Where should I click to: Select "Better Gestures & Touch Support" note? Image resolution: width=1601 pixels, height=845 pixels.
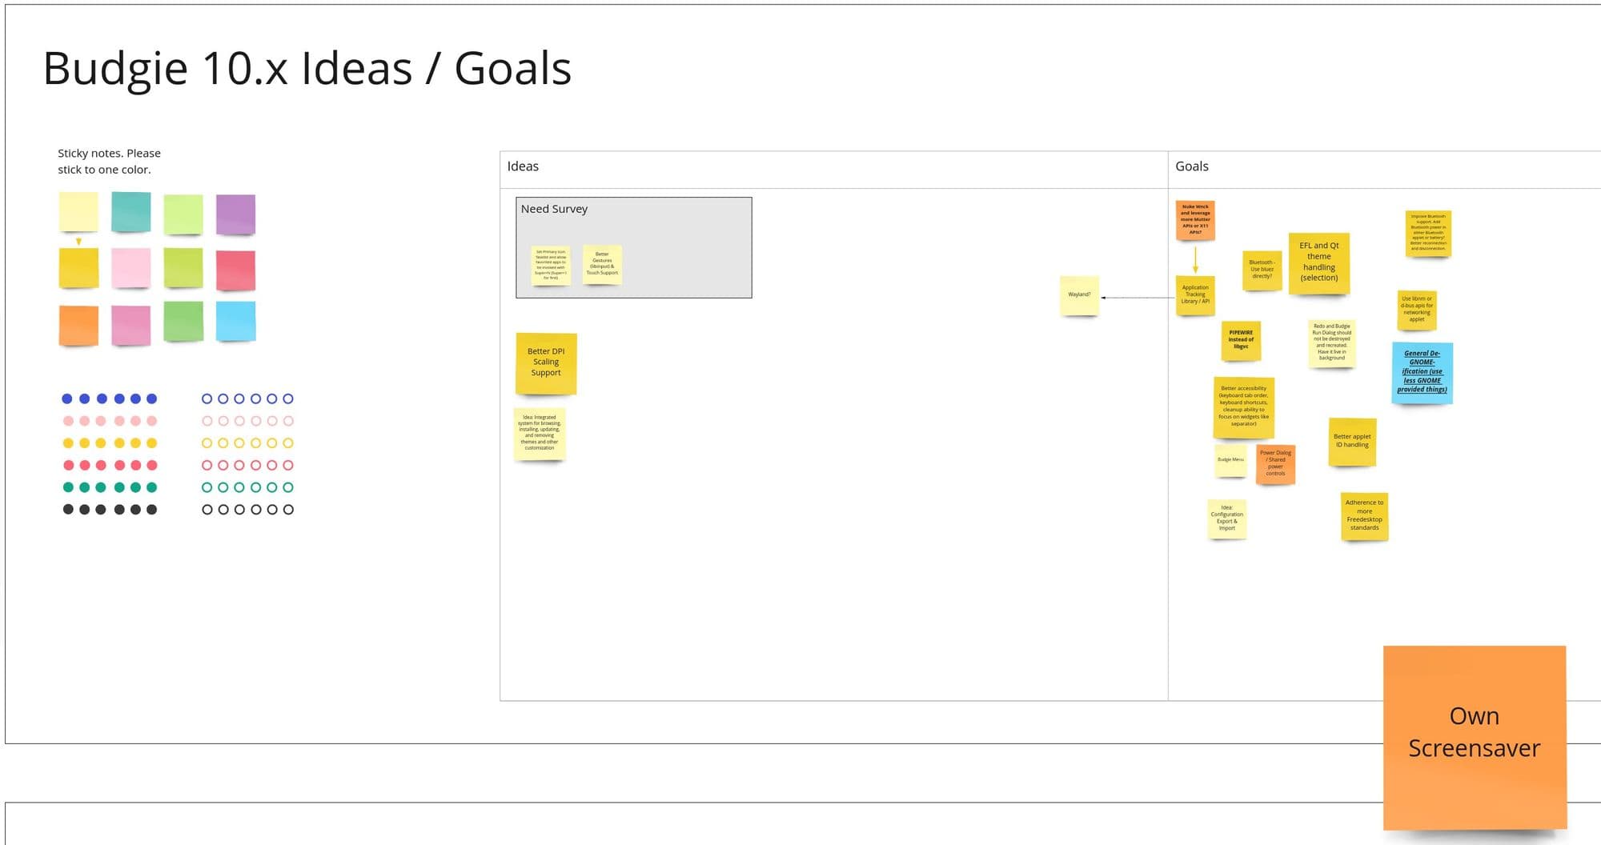coord(602,264)
